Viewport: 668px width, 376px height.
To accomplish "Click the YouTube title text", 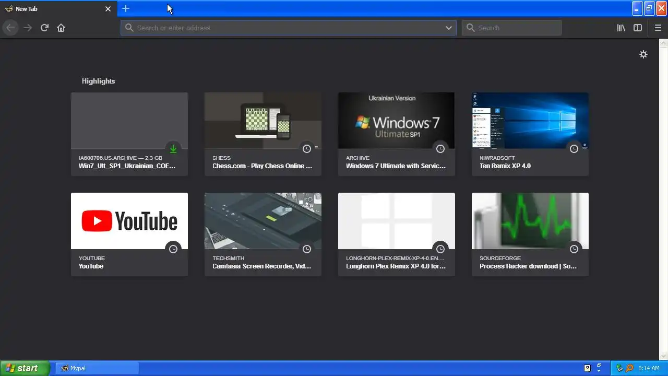I will pos(91,266).
